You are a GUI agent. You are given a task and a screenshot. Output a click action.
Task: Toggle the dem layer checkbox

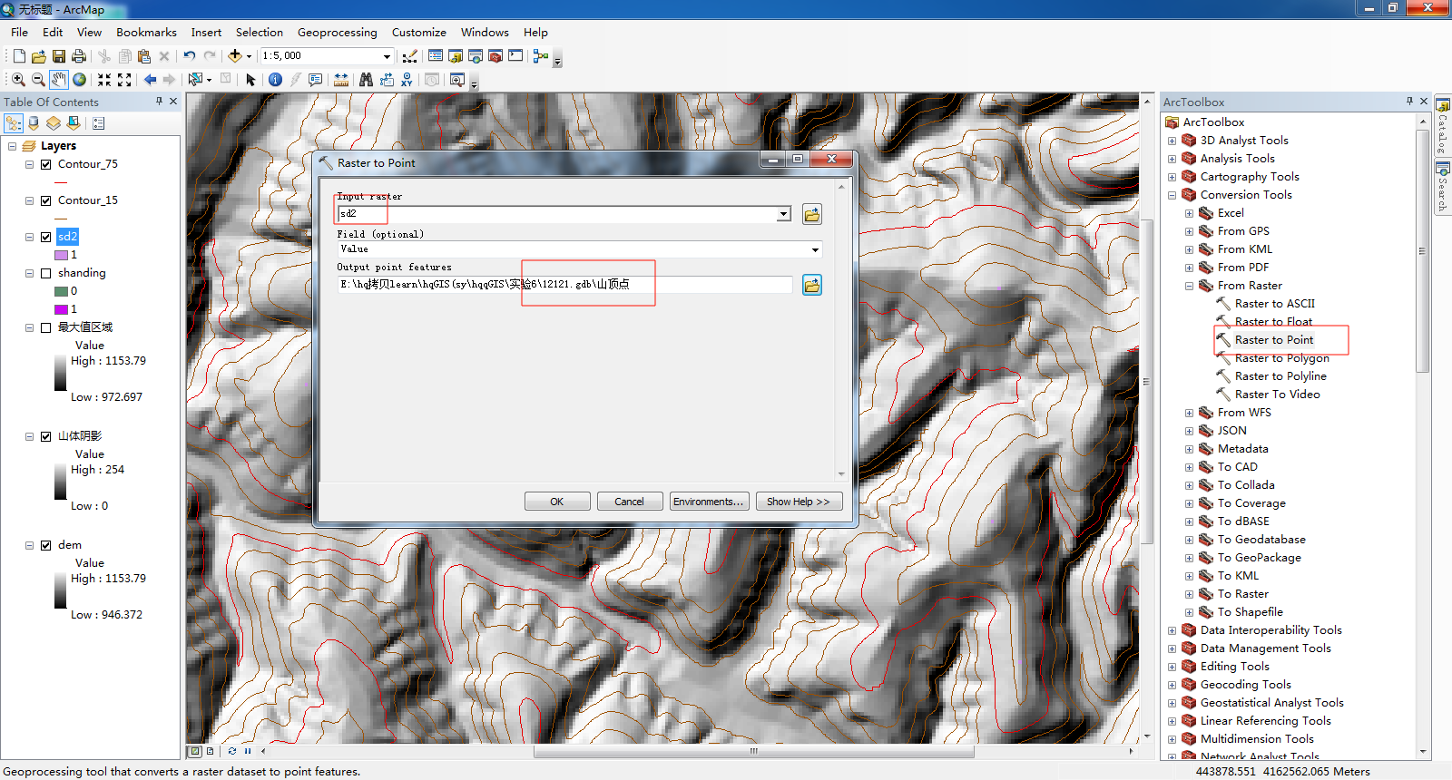tap(45, 545)
